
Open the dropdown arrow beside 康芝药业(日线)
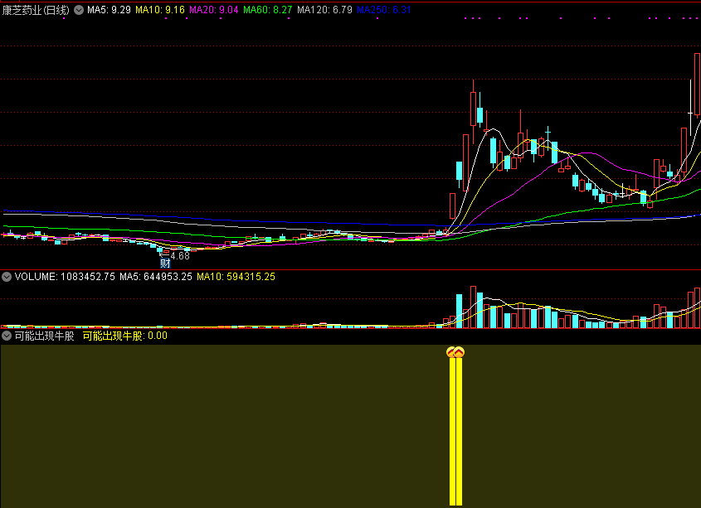click(79, 10)
